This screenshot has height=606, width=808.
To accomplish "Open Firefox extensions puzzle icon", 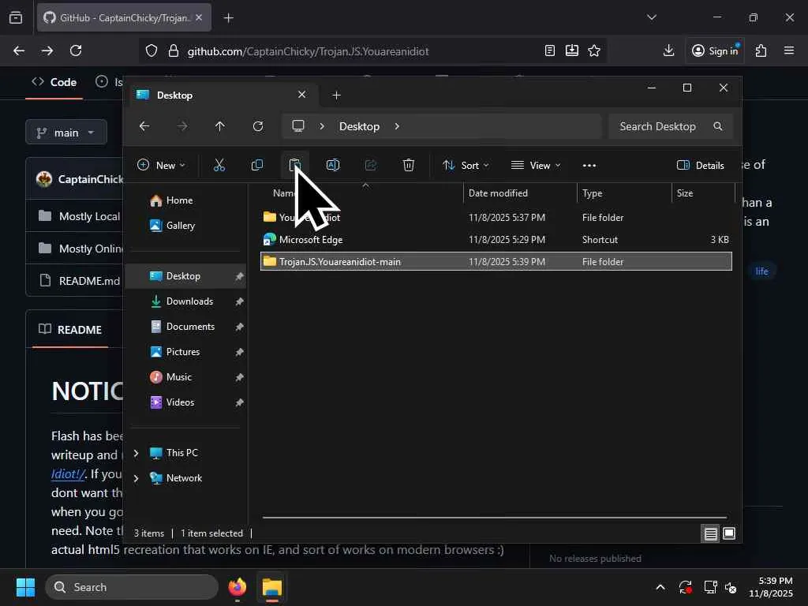I will (761, 50).
